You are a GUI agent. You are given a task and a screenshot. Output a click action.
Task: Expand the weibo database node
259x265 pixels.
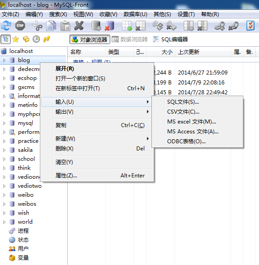4,195
